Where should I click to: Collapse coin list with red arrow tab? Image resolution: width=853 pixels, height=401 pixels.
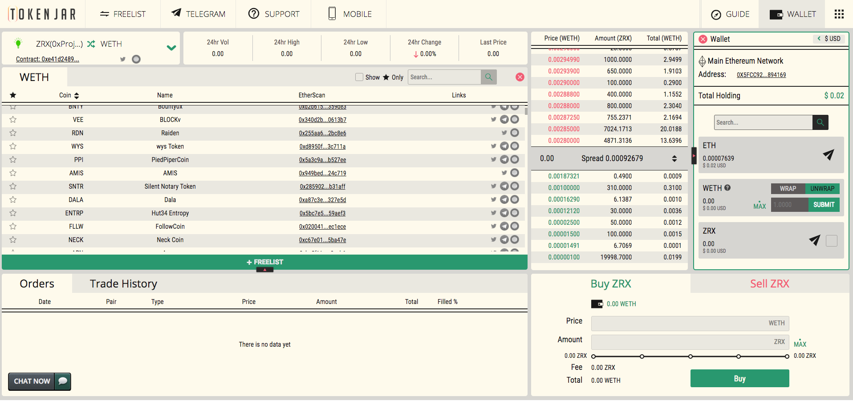click(265, 270)
